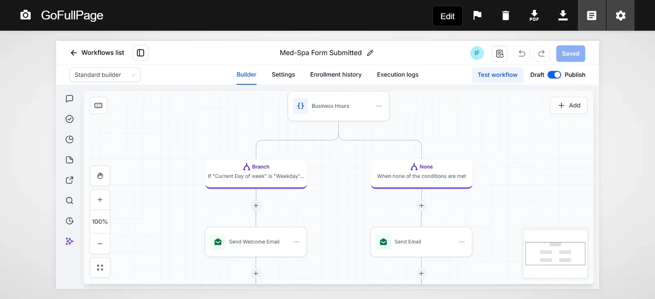Open the comments sidebar icon
The image size is (655, 299).
70,99
